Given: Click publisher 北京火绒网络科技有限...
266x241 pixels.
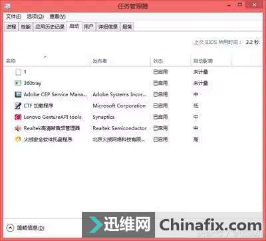Looking at the screenshot, I should [119, 139].
